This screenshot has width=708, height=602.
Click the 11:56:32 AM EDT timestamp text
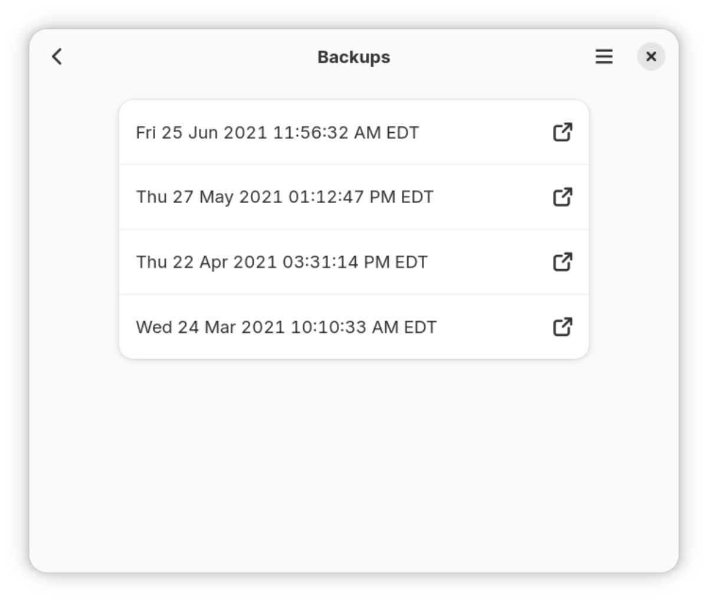[346, 133]
